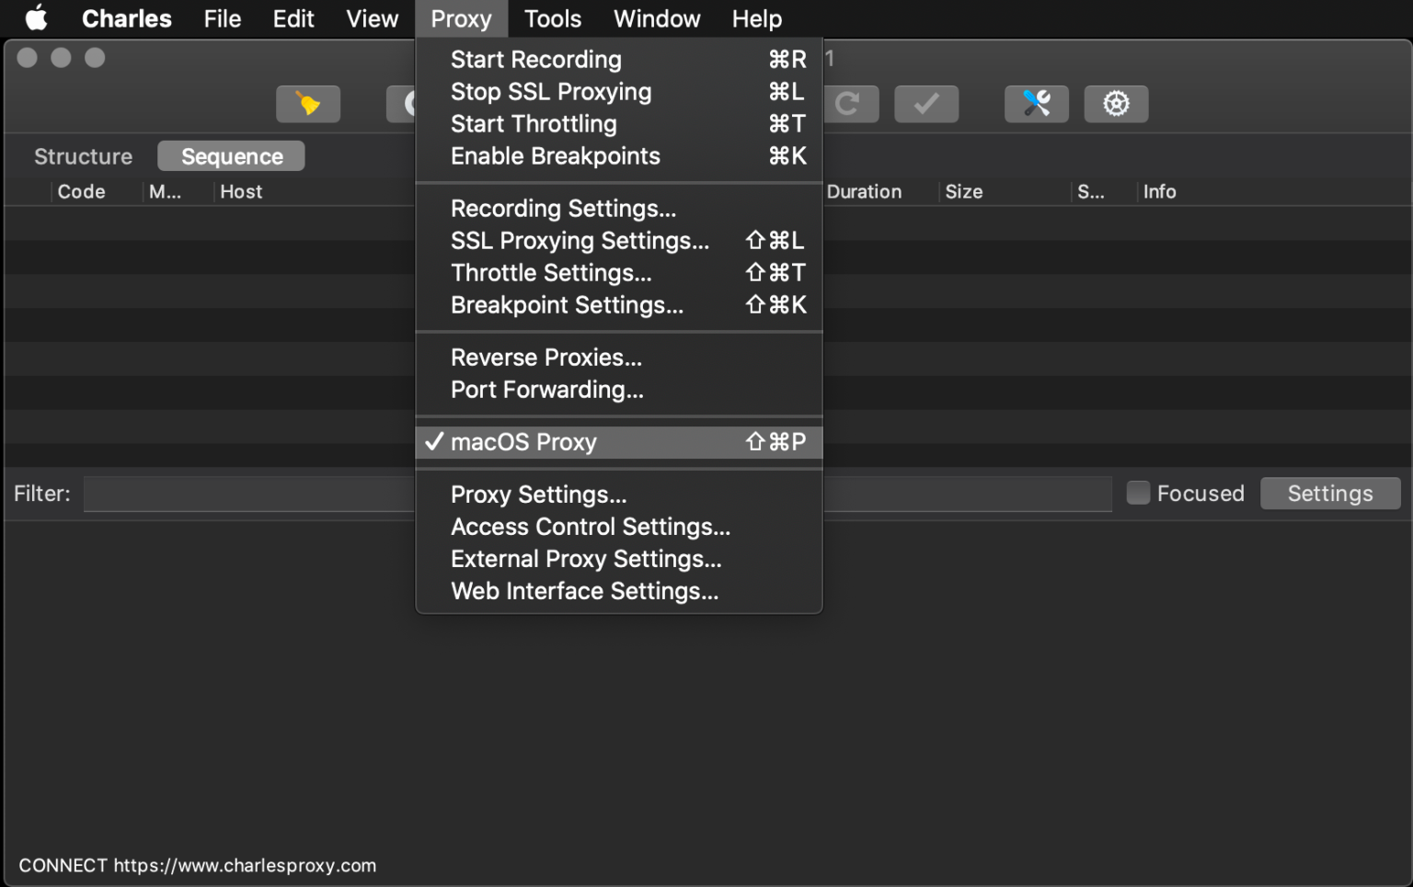The height and width of the screenshot is (887, 1413).
Task: Clear the current session with the broom icon
Action: pyautogui.click(x=308, y=104)
